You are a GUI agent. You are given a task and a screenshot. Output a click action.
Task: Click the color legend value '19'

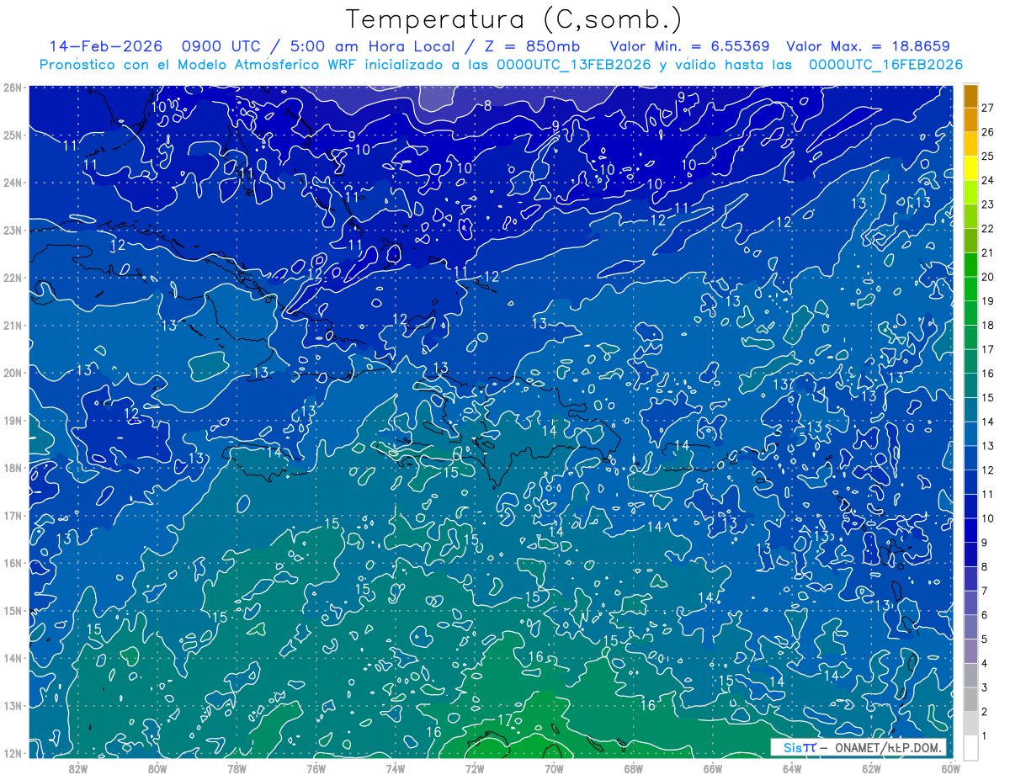coord(987,301)
